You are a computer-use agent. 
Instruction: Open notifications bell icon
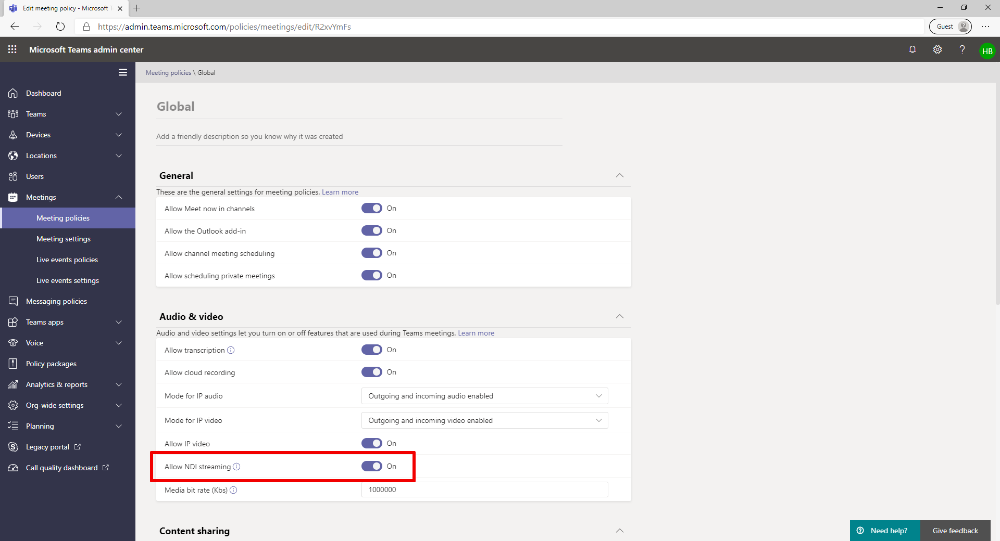[x=913, y=49]
